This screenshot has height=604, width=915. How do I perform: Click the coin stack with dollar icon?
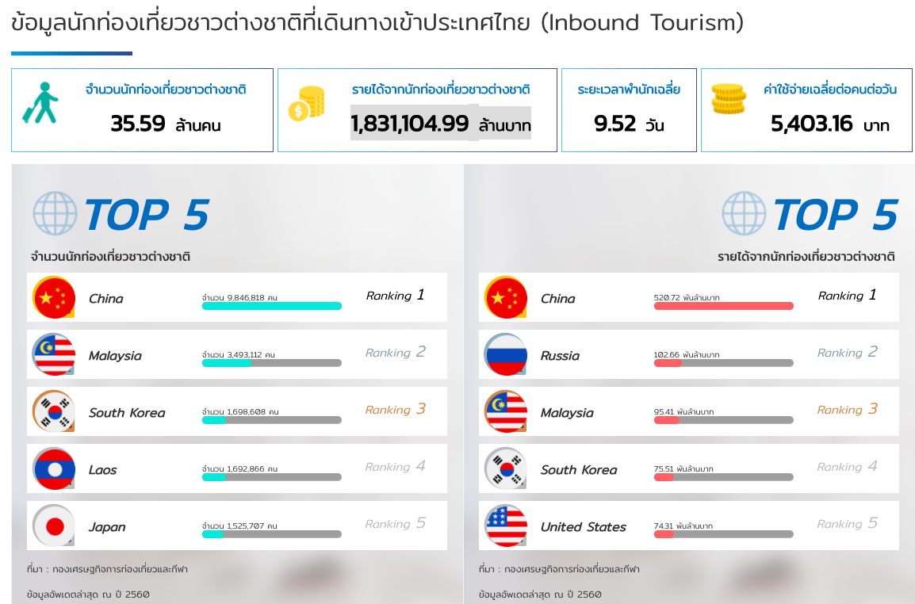click(306, 104)
